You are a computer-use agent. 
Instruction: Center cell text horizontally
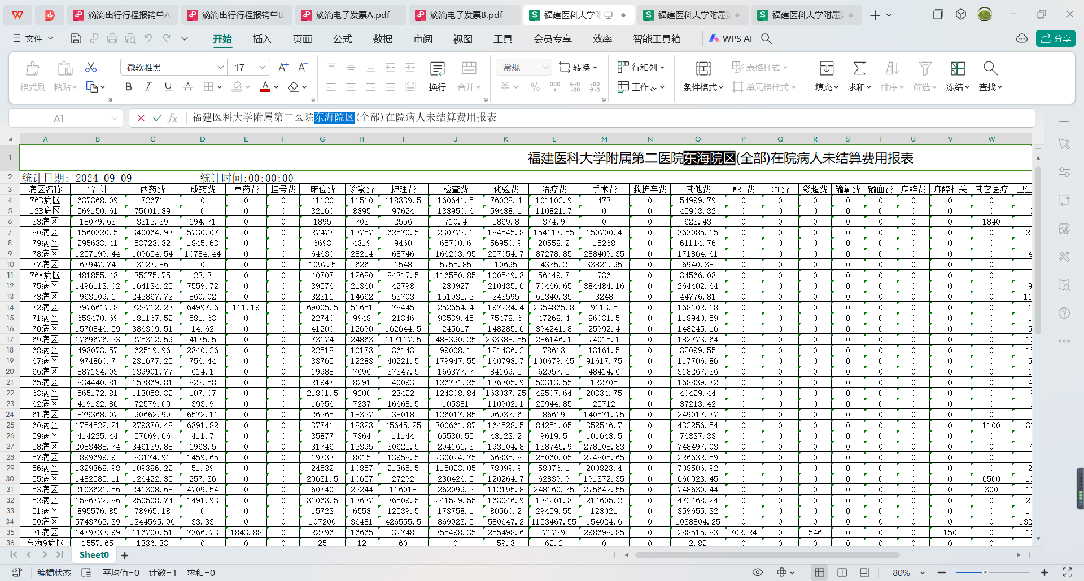pyautogui.click(x=351, y=87)
